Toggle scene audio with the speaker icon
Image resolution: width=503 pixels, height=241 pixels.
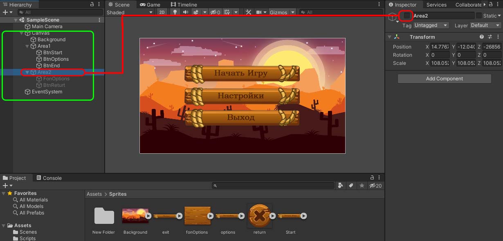(185, 12)
